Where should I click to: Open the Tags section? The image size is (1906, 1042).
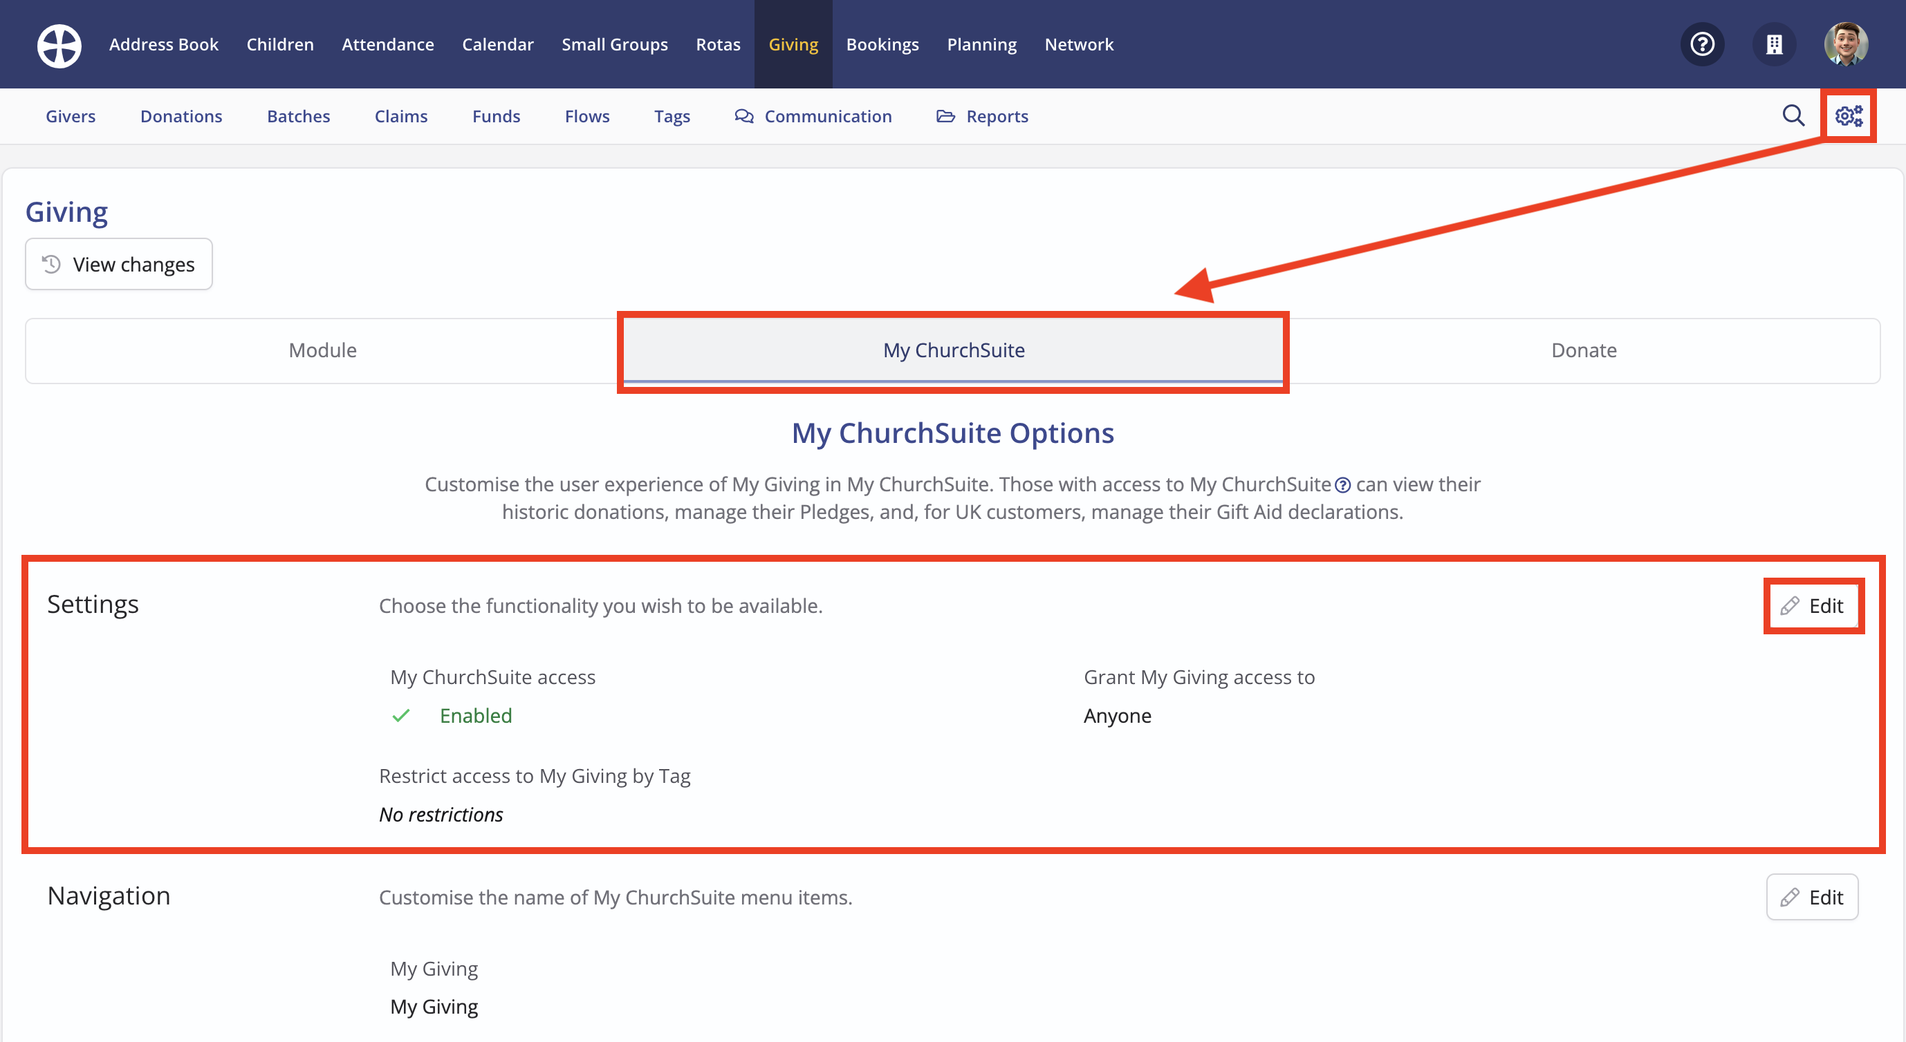pos(672,116)
